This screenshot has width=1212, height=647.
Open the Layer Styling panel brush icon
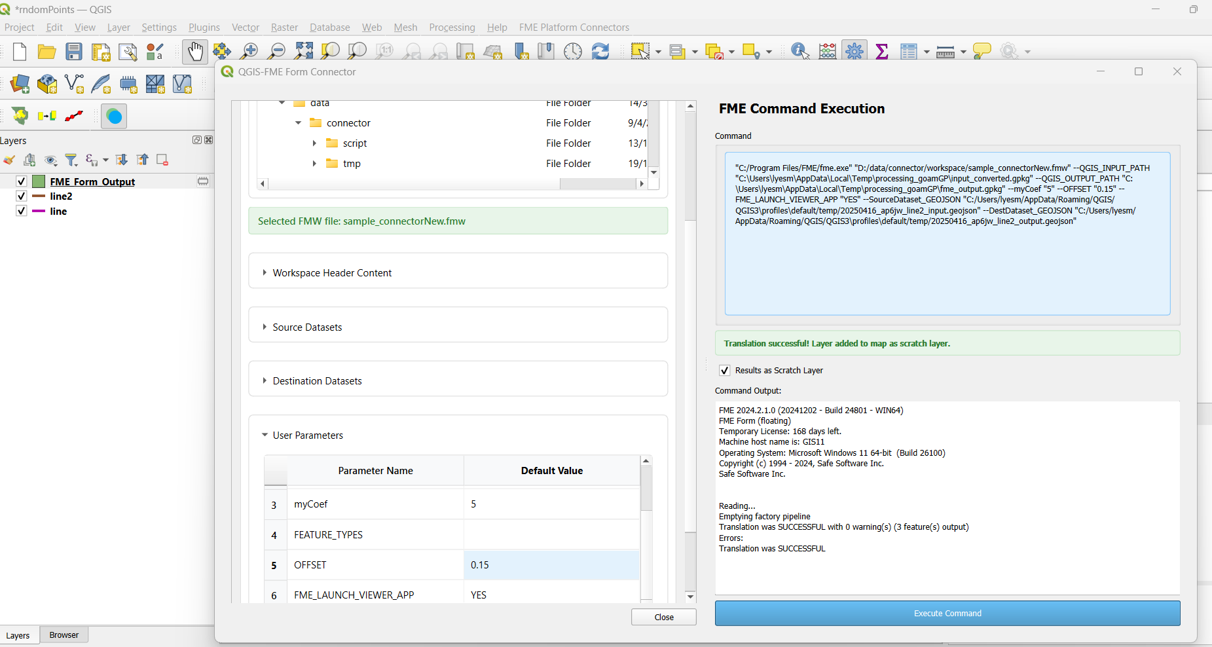pyautogui.click(x=9, y=160)
